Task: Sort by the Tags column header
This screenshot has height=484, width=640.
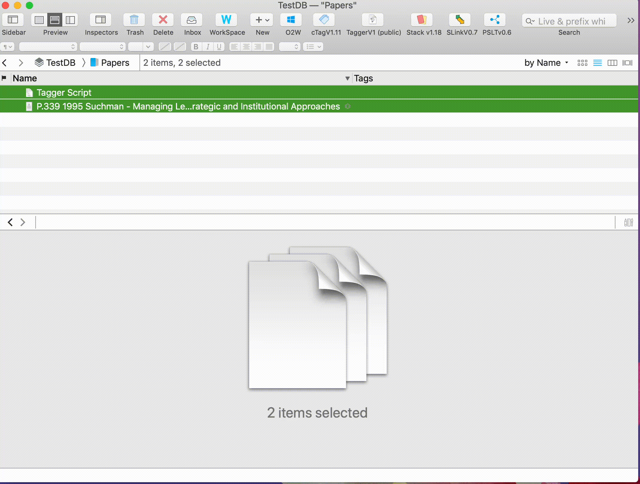Action: click(363, 78)
